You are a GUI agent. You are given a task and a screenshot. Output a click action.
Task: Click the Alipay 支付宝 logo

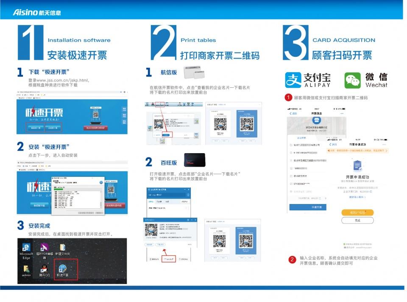308,80
